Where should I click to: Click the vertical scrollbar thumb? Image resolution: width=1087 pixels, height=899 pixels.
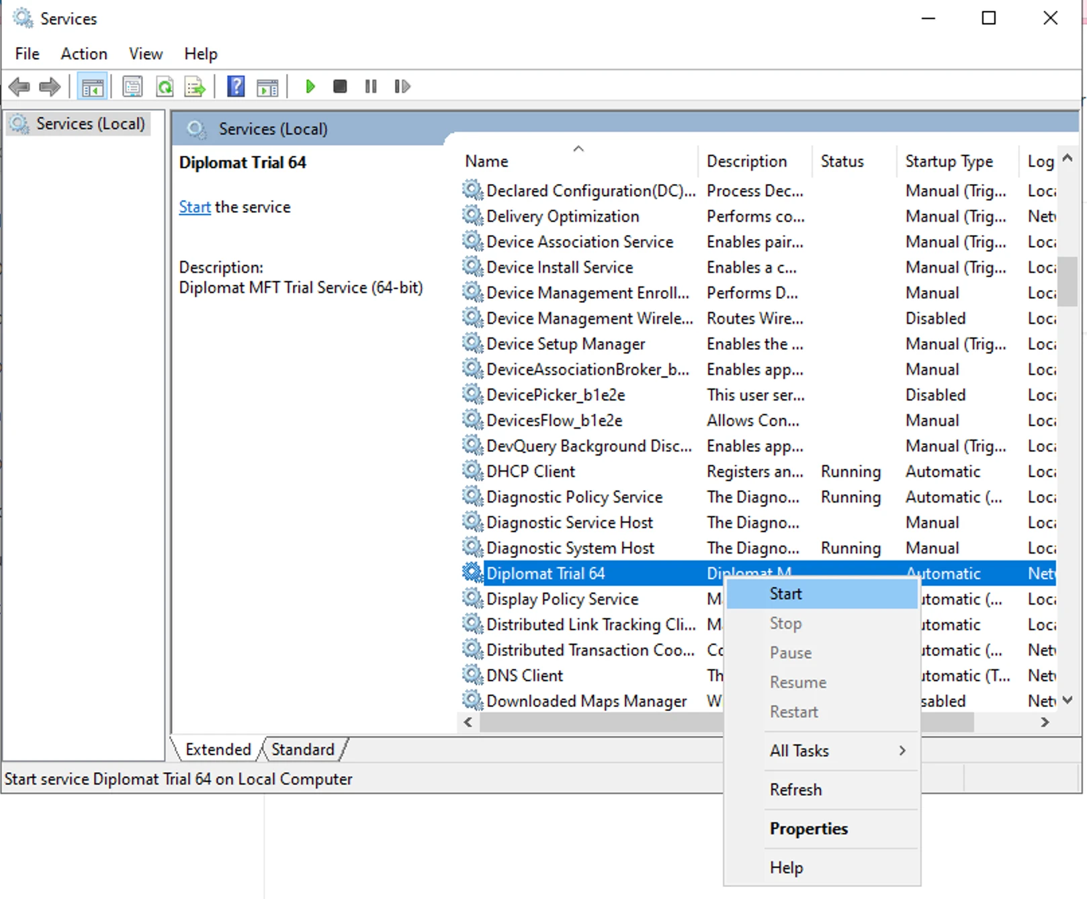point(1068,281)
